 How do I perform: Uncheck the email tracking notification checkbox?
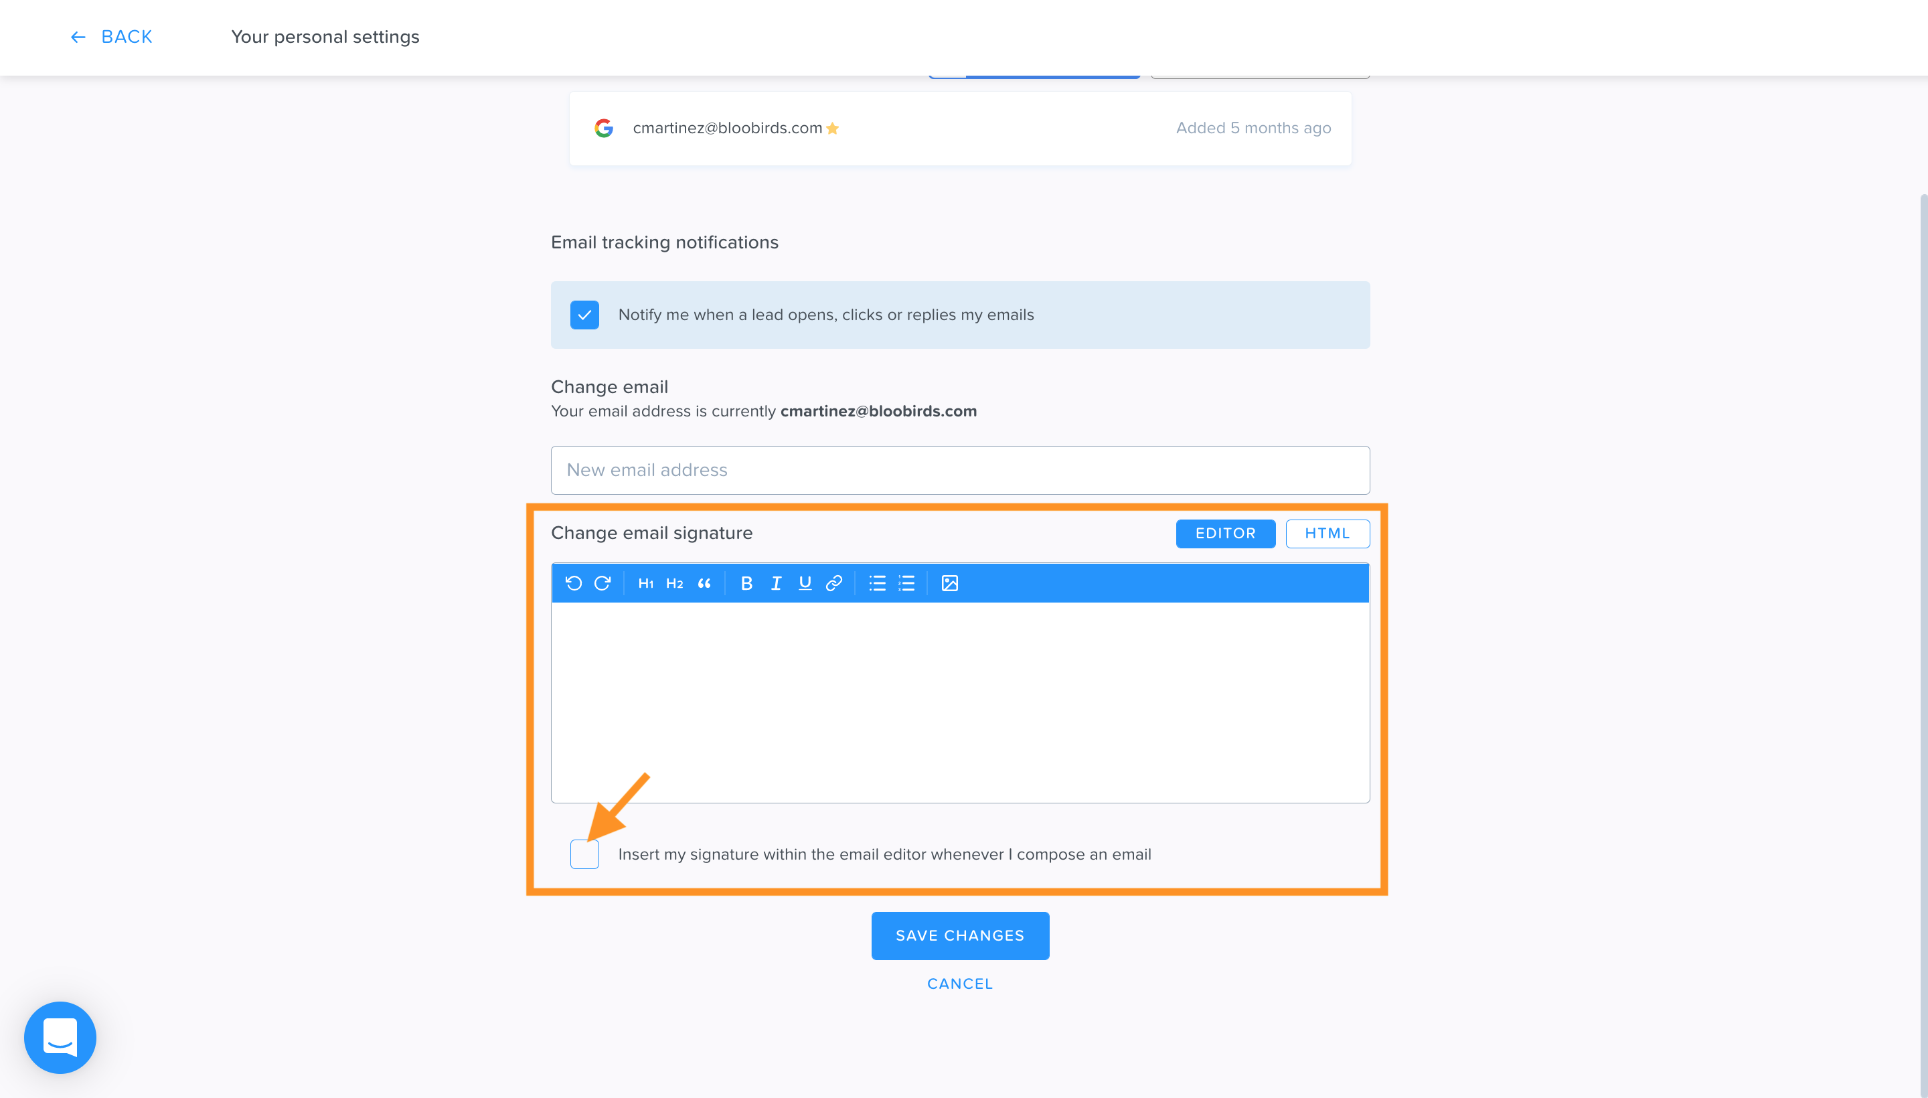(x=584, y=315)
